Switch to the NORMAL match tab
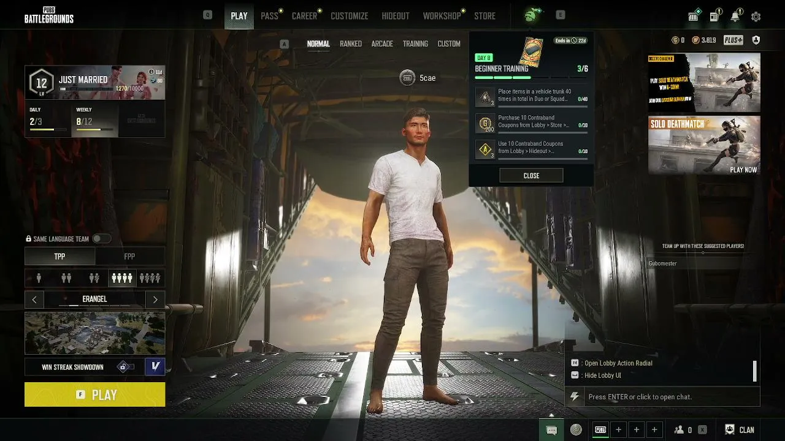This screenshot has width=785, height=441. 318,43
